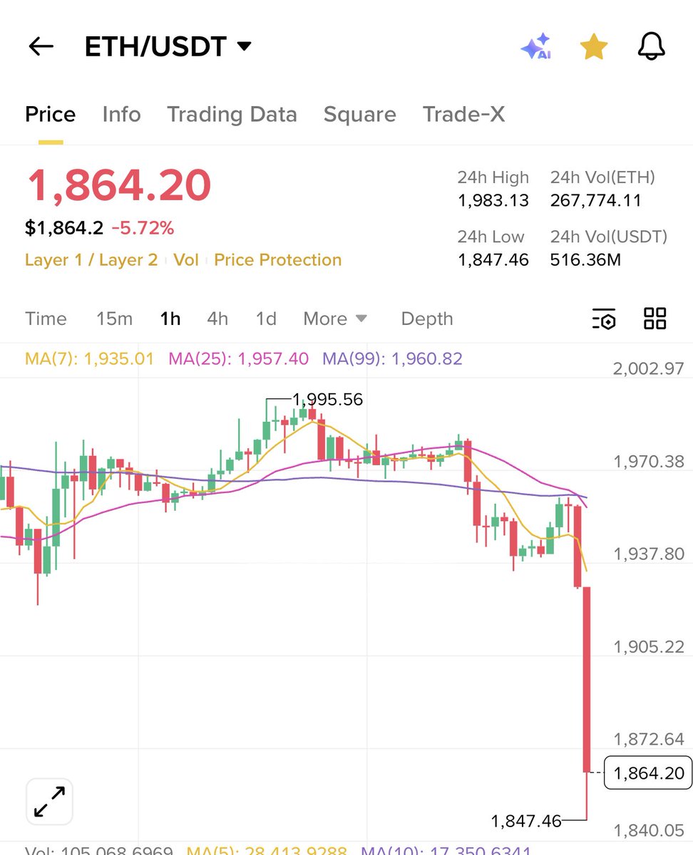Open the Trade-X tab
693x855 pixels.
click(463, 115)
